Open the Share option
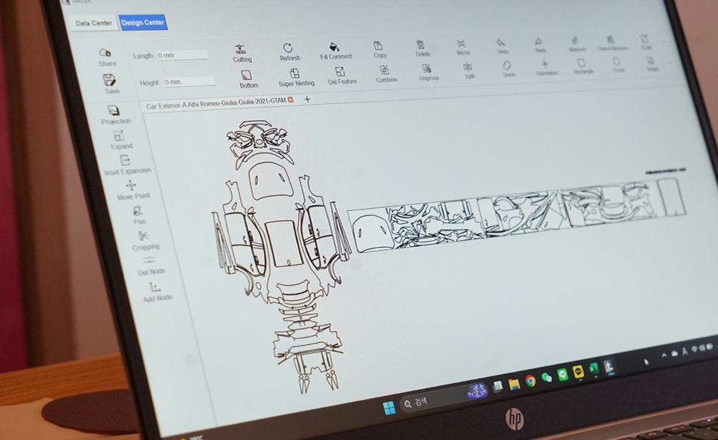The image size is (718, 440). tap(105, 52)
